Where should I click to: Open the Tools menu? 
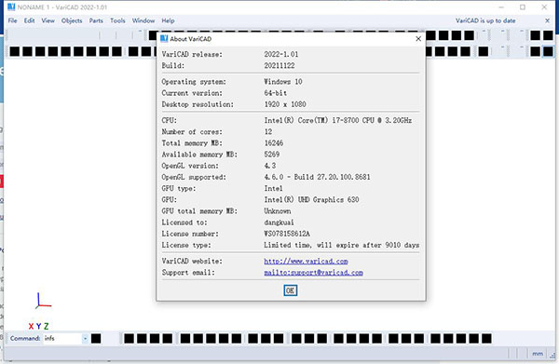(117, 20)
